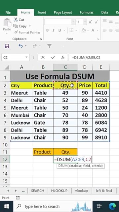Toggle Underline formatting

pos(59,30)
